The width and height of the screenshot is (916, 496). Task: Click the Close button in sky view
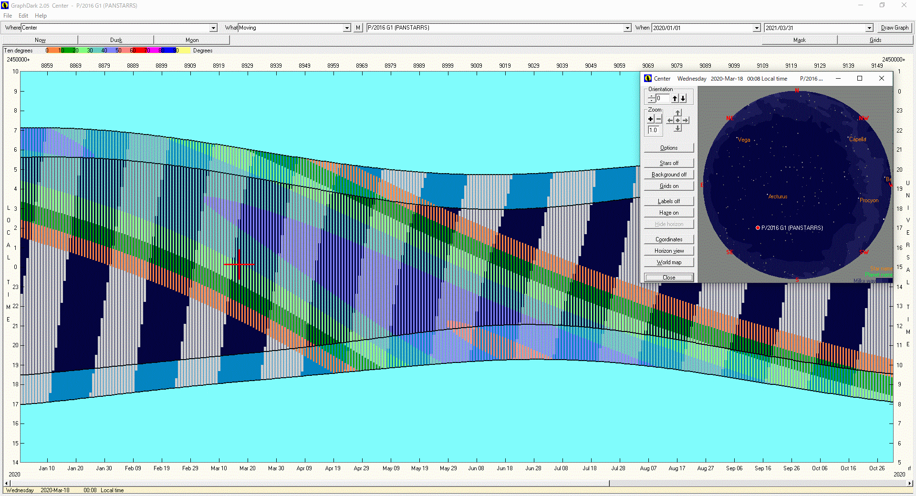click(x=669, y=278)
